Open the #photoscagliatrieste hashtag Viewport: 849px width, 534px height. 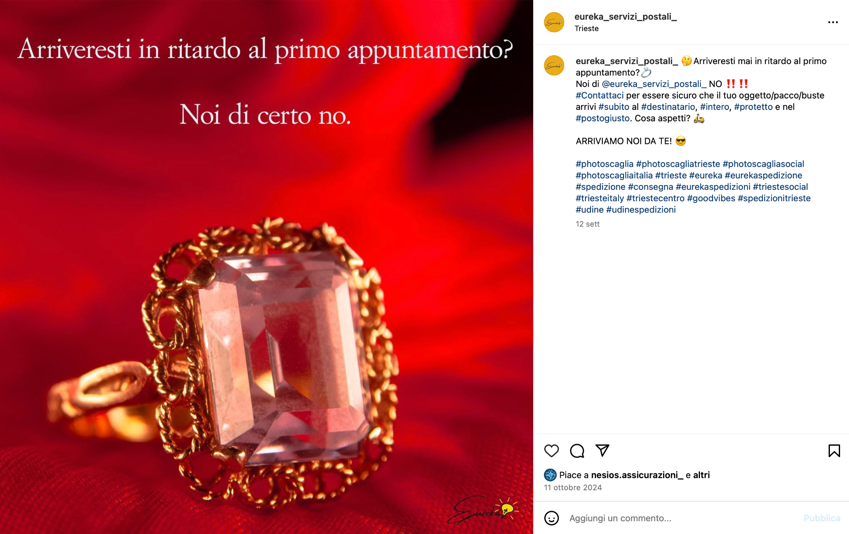point(678,164)
